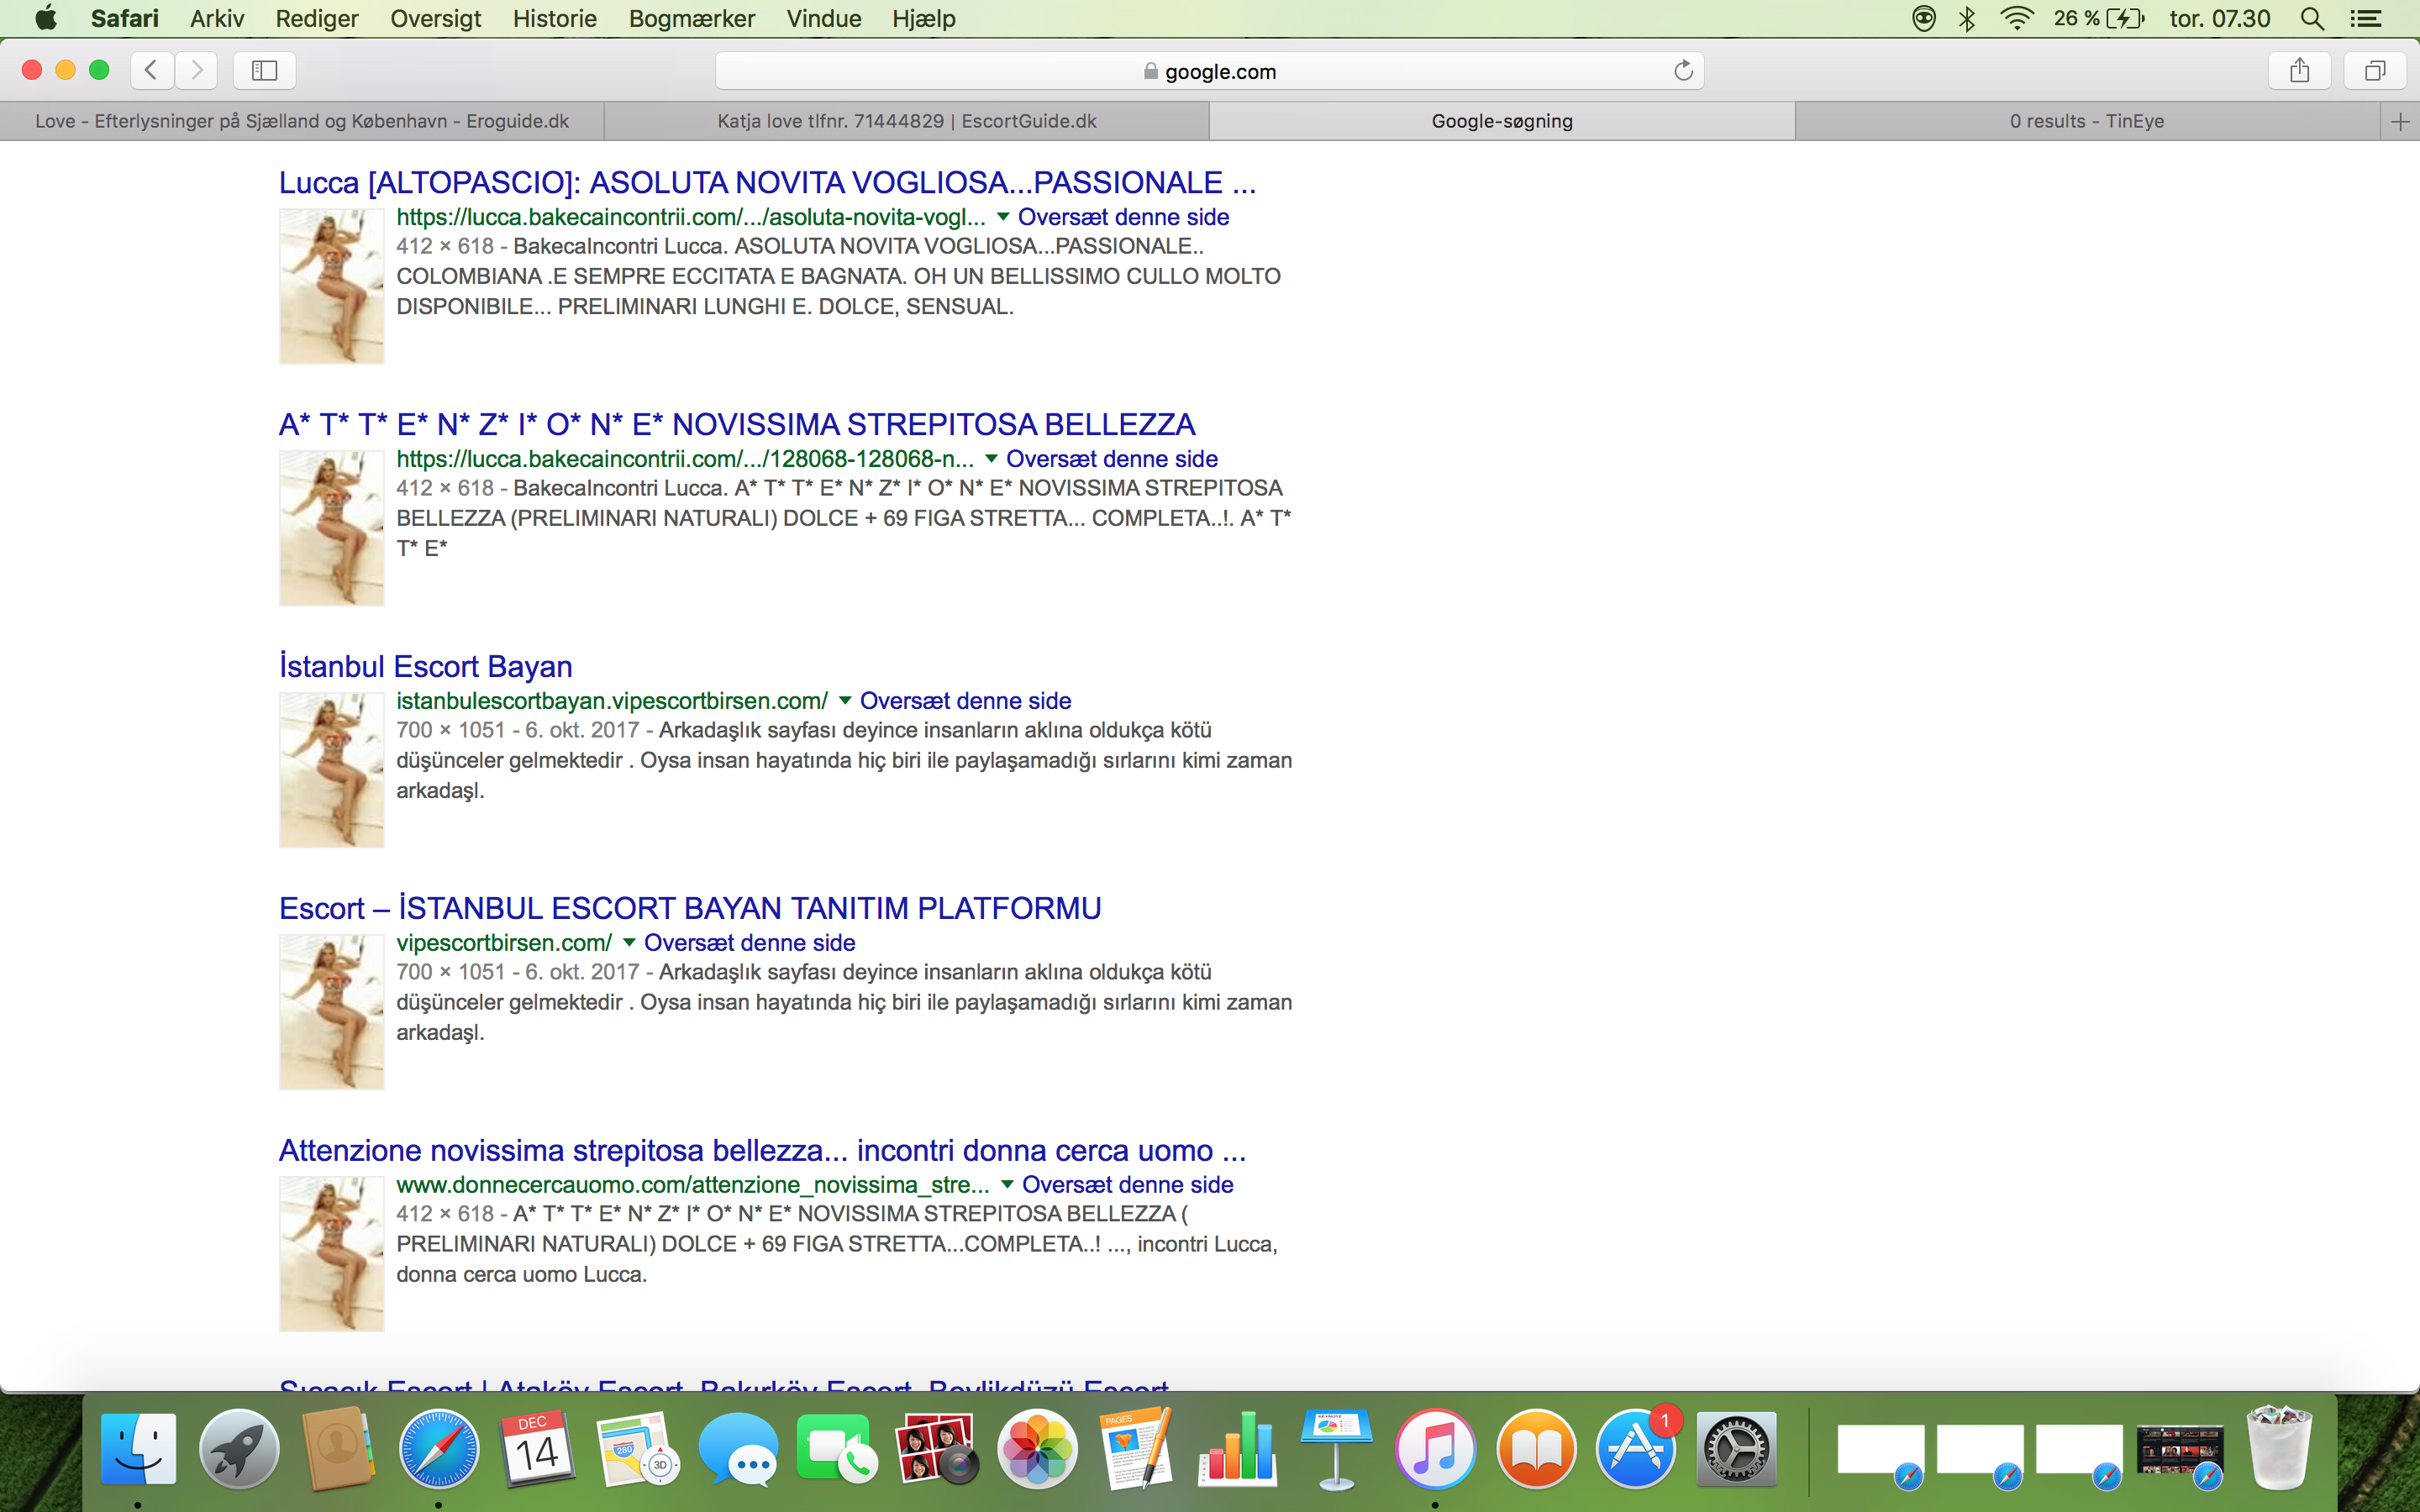
Task: Go forward using the forward arrow
Action: tap(197, 70)
